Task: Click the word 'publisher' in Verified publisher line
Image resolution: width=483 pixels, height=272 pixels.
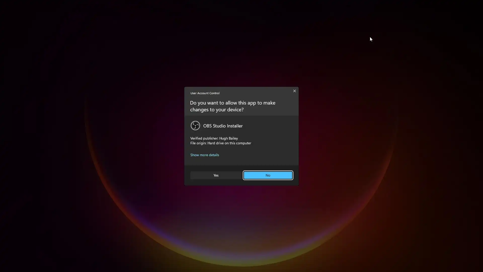Action: [211, 138]
